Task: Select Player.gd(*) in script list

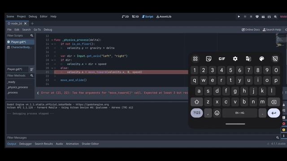Action: tap(20, 42)
